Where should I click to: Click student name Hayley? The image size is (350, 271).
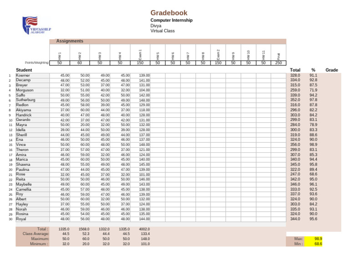click(x=22, y=204)
